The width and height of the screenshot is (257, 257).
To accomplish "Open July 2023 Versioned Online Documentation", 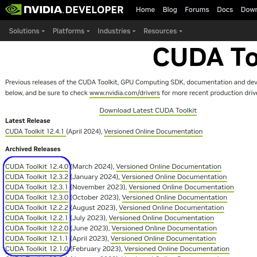I will [x=161, y=218].
